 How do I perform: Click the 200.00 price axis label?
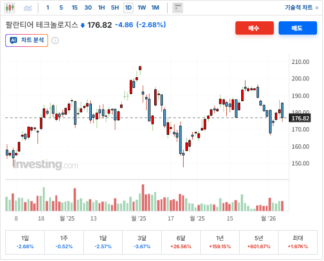pos(300,78)
